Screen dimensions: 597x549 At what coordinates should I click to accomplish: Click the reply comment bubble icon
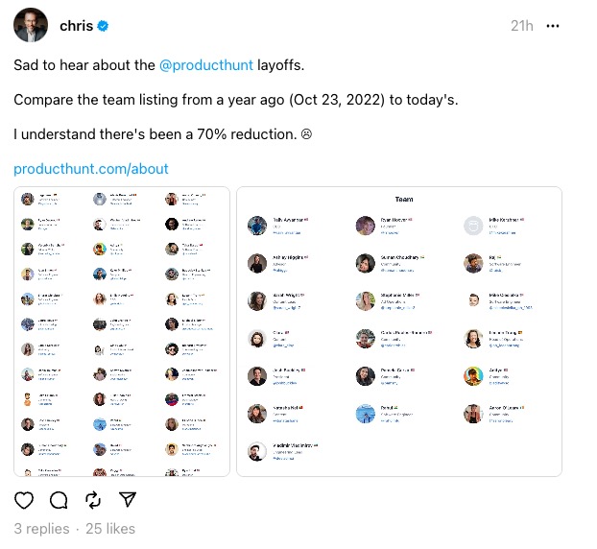point(59,500)
